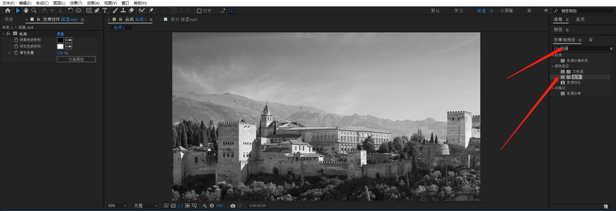Select the Pen tool
Image resolution: width=616 pixels, height=211 pixels.
pos(97,11)
